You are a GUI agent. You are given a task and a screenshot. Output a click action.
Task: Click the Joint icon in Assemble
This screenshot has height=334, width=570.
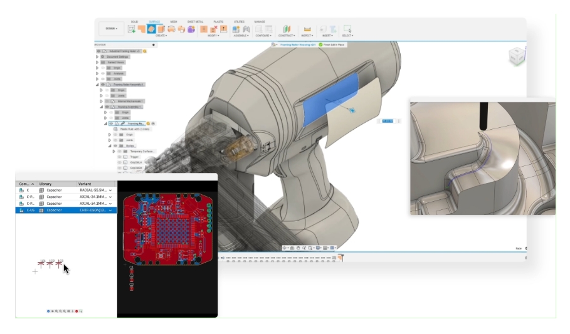[x=246, y=29]
